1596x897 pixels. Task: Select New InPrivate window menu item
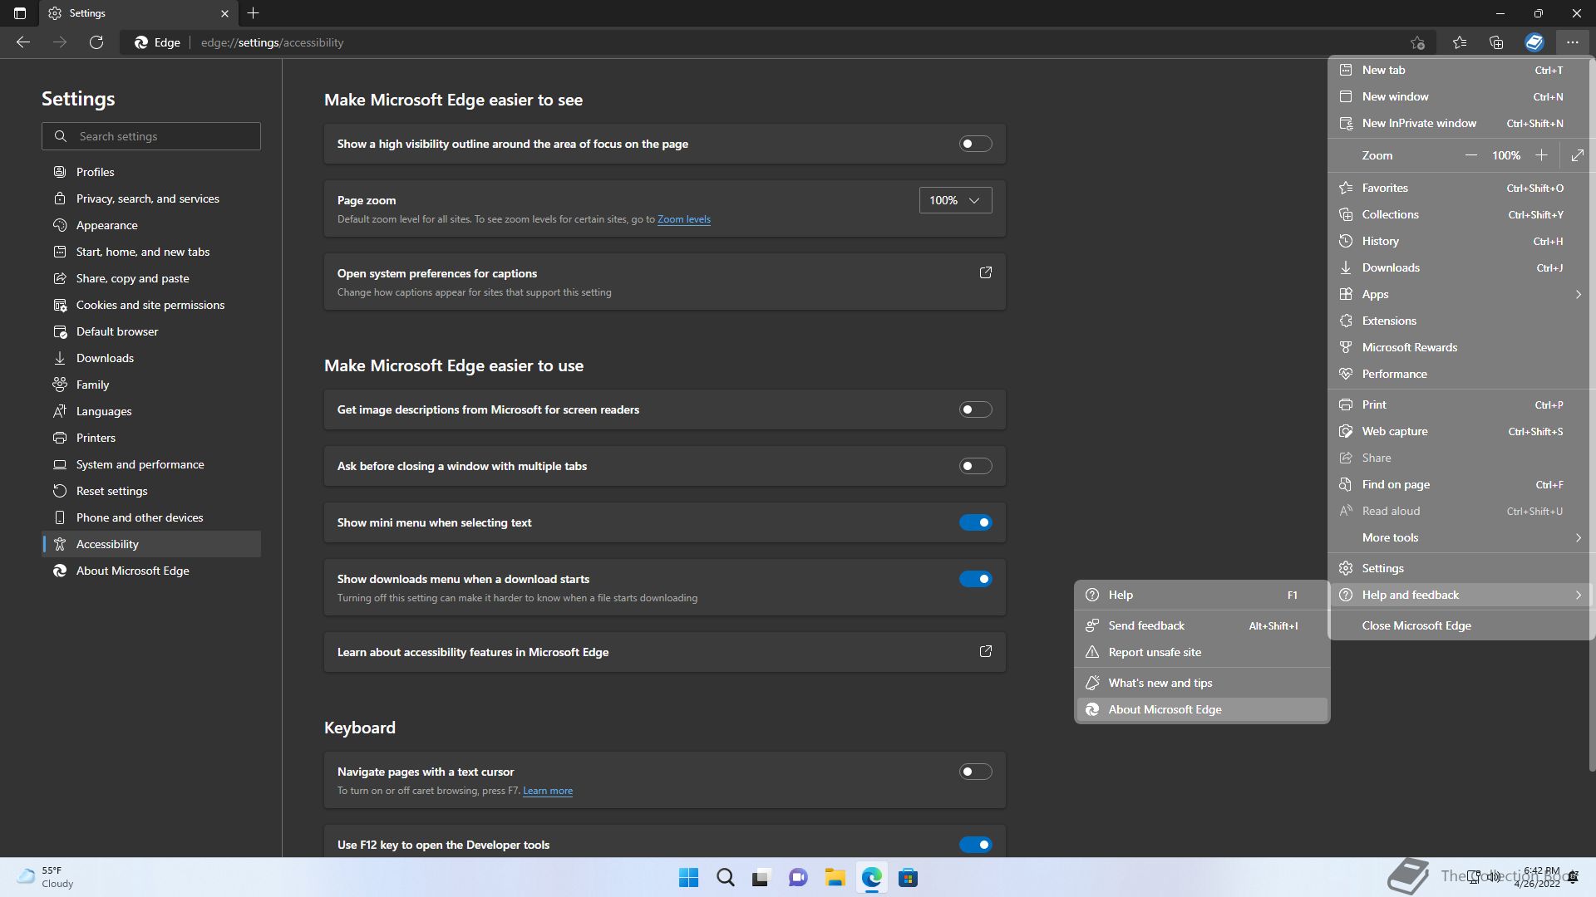point(1459,123)
